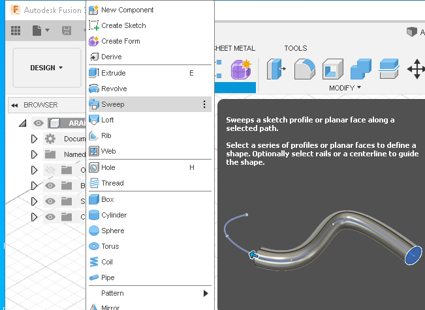Toggle eye on the row beginning with B
Screen dimensions: 425x310
[50, 186]
